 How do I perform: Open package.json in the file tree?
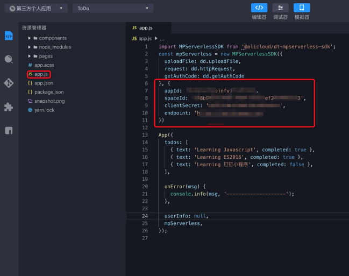49,92
